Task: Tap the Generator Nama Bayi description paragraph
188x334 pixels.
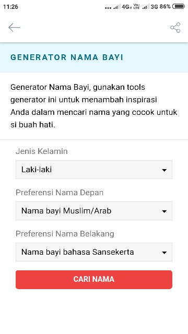Action: click(94, 106)
